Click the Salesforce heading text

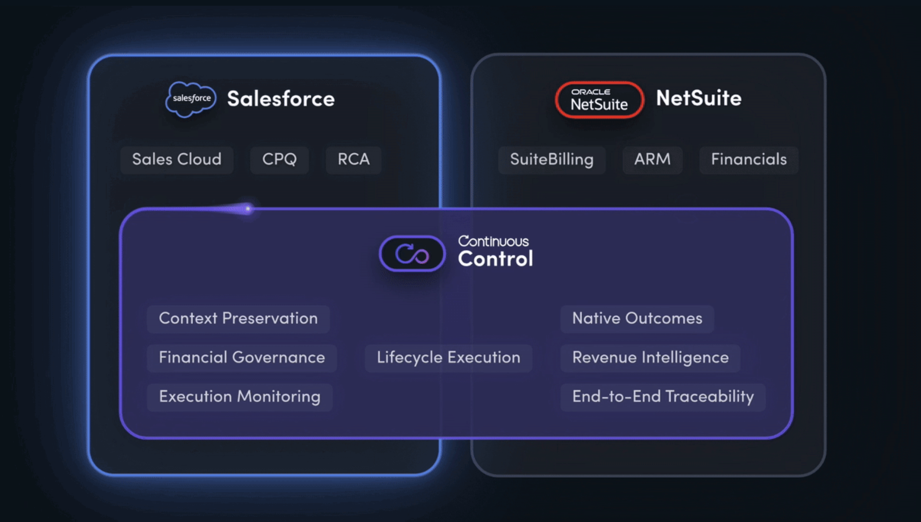281,98
